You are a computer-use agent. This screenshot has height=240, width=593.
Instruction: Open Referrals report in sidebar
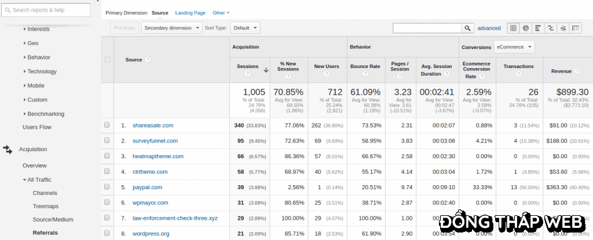[45, 233]
